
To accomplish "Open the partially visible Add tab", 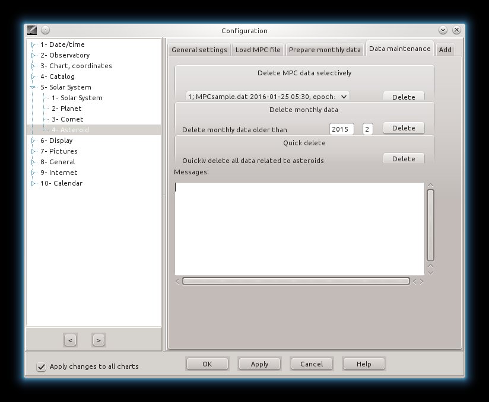I will (x=445, y=50).
